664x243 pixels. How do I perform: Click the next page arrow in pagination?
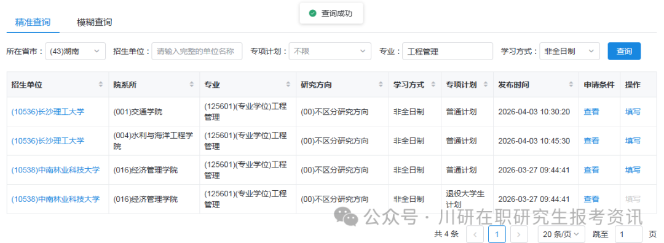tap(519, 234)
